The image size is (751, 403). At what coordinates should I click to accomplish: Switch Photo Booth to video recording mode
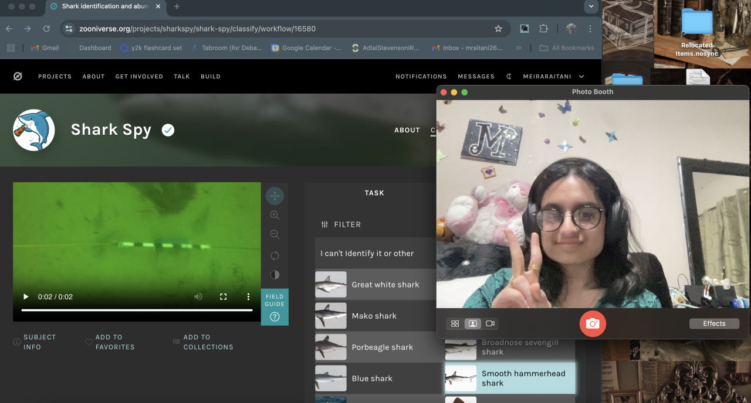490,323
